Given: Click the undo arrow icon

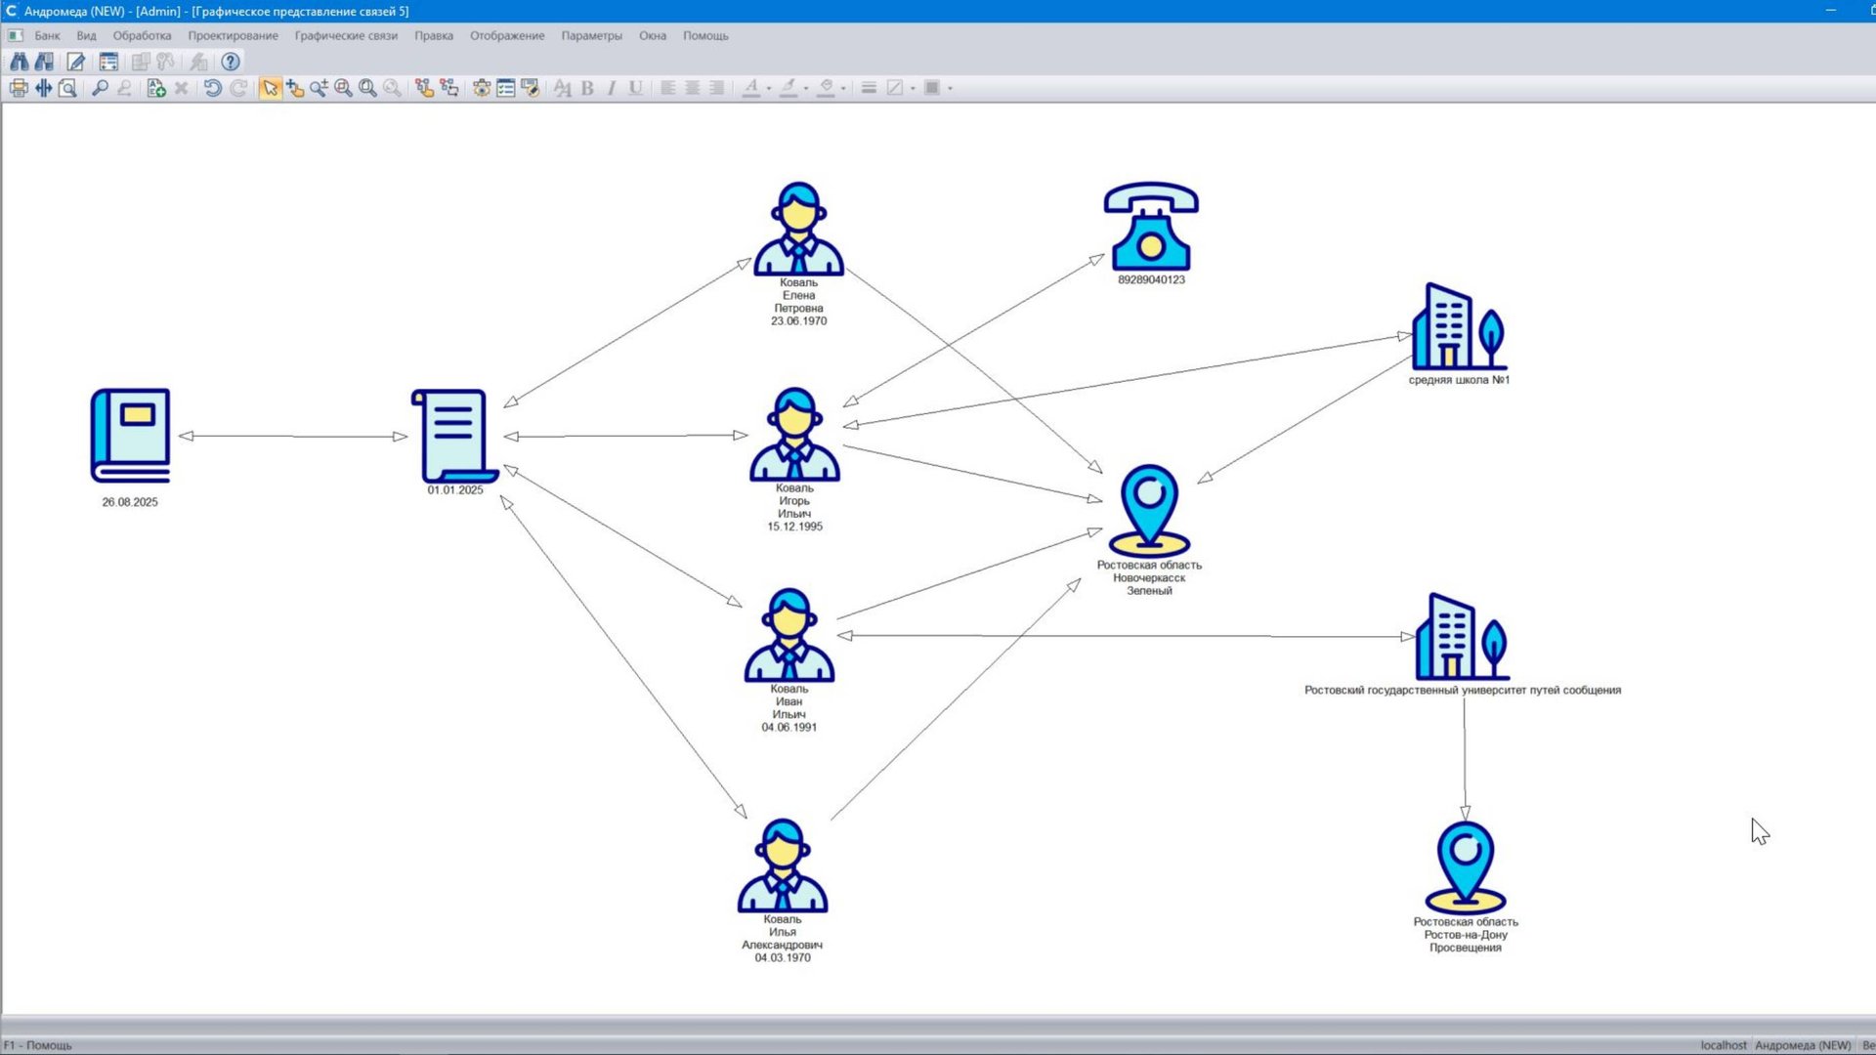Looking at the screenshot, I should (x=212, y=88).
